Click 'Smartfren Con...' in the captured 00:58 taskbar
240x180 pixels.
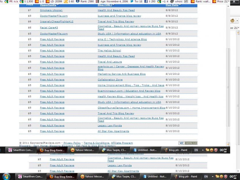[x=20, y=150]
